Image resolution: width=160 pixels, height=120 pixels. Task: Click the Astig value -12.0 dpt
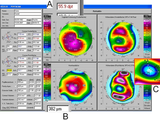(37, 46)
